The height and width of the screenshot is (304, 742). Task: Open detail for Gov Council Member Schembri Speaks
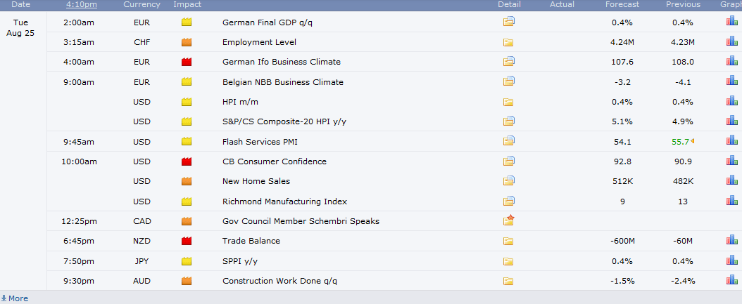tap(508, 221)
